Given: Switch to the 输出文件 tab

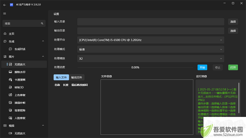Looking at the screenshot, I should (x=77, y=77).
